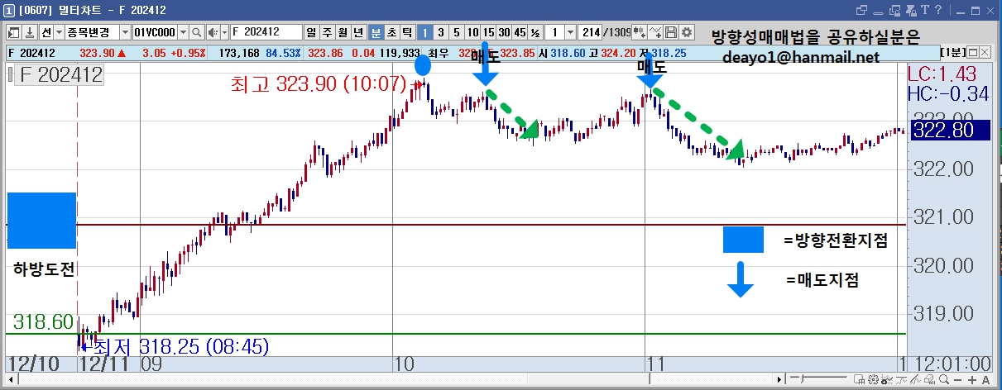Open chart settings gear icon in top toolbar
The image size is (1002, 390).
point(686,32)
